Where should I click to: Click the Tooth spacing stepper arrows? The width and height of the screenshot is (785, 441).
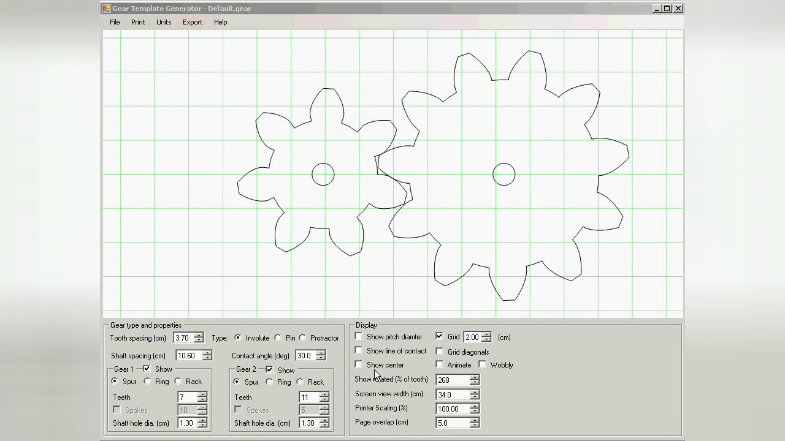click(x=198, y=337)
